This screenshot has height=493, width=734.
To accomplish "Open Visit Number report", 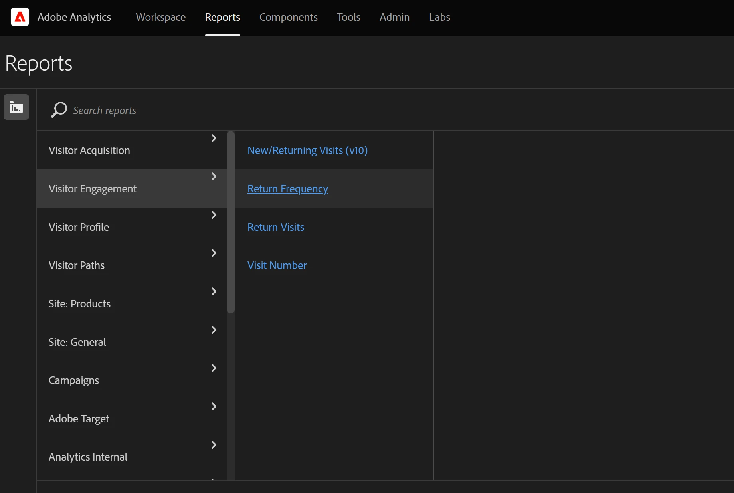I will click(277, 265).
